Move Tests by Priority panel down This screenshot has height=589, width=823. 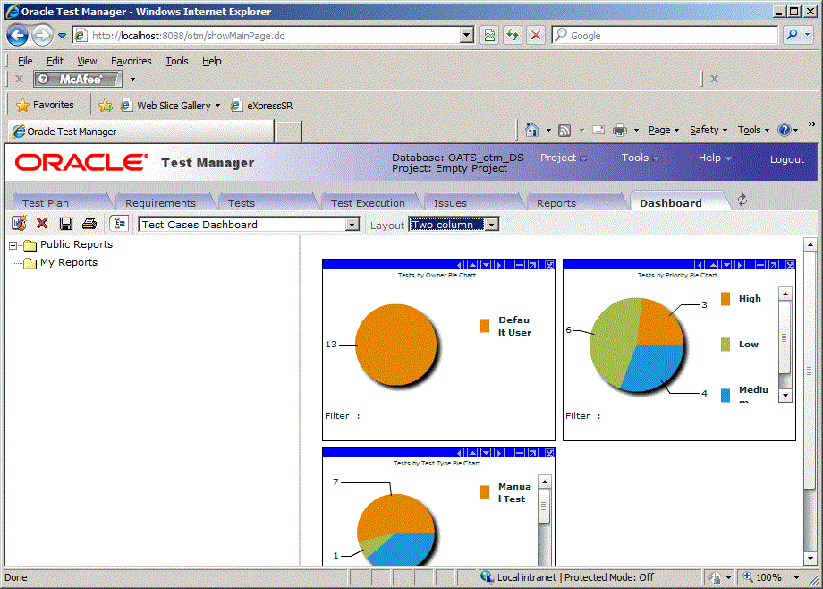[x=726, y=265]
